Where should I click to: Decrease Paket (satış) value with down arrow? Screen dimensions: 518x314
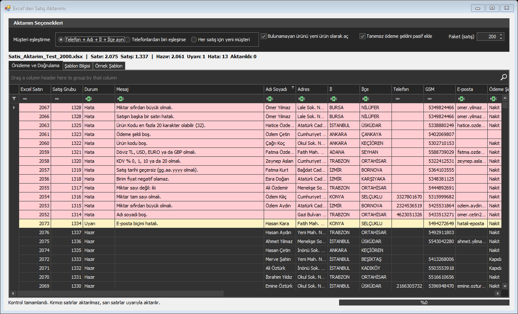501,39
